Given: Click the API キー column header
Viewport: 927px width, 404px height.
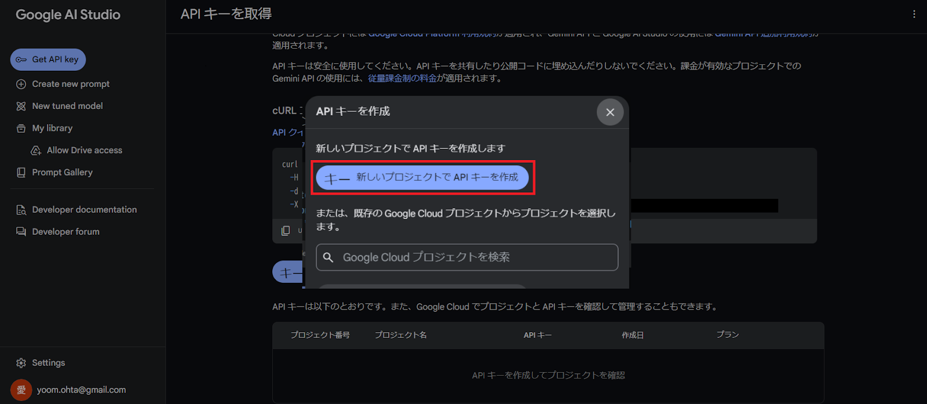Looking at the screenshot, I should pyautogui.click(x=538, y=335).
